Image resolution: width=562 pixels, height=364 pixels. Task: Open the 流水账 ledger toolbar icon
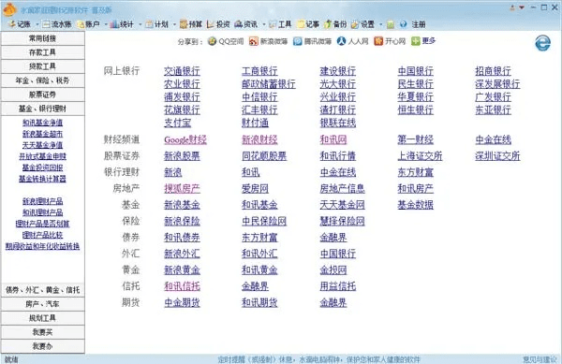tap(46, 24)
